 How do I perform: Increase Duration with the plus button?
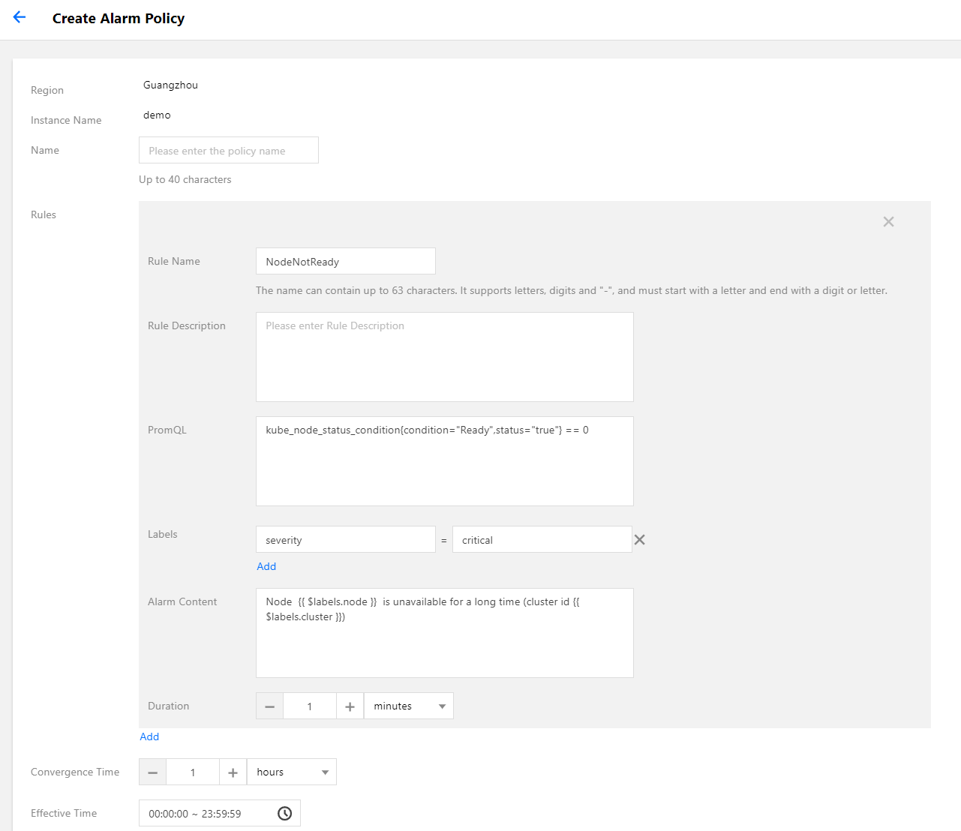pyautogui.click(x=350, y=706)
